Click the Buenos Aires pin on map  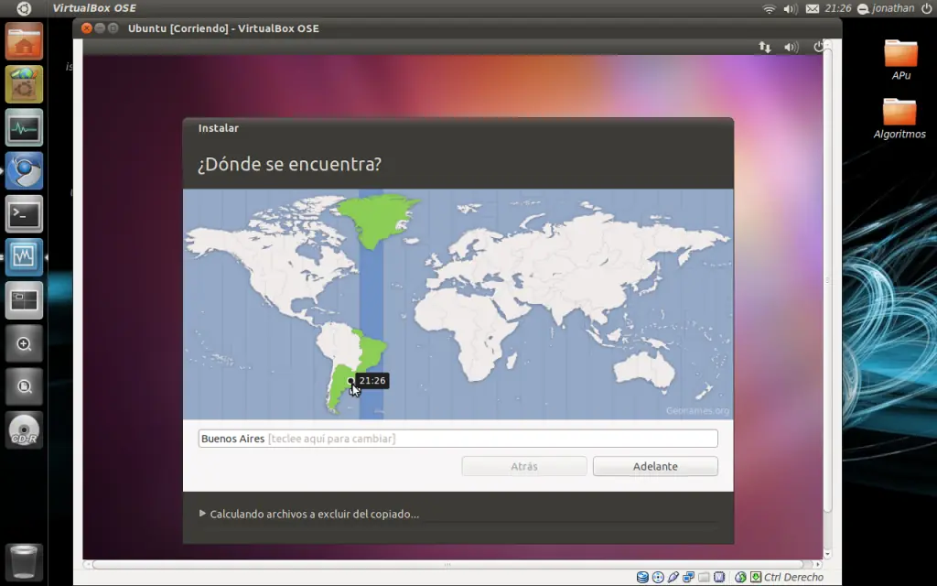pyautogui.click(x=350, y=381)
